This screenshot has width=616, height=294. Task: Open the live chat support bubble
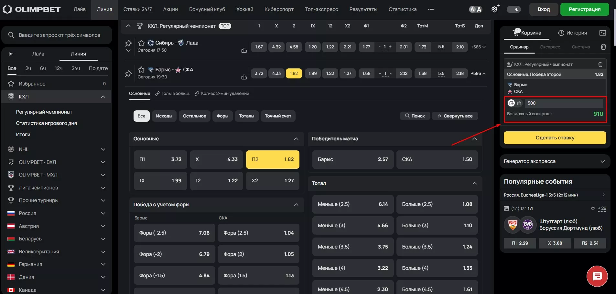(597, 276)
